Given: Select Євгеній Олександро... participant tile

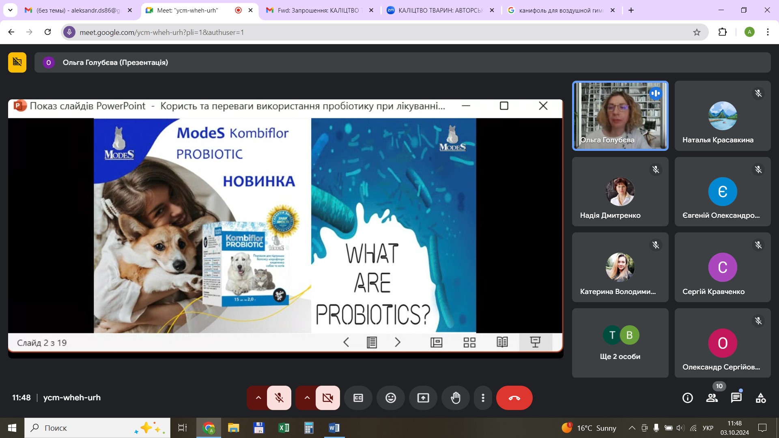Looking at the screenshot, I should coord(722,191).
